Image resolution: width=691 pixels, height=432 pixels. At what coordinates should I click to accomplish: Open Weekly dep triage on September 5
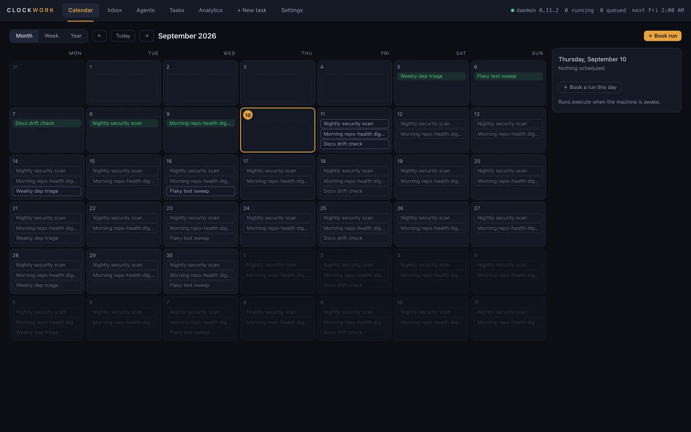(x=431, y=76)
